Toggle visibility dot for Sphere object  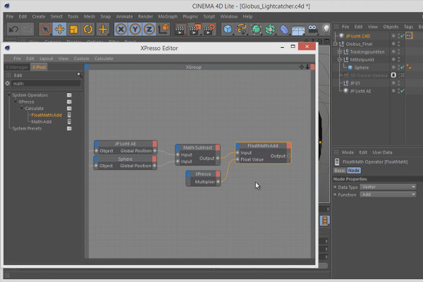393,67
